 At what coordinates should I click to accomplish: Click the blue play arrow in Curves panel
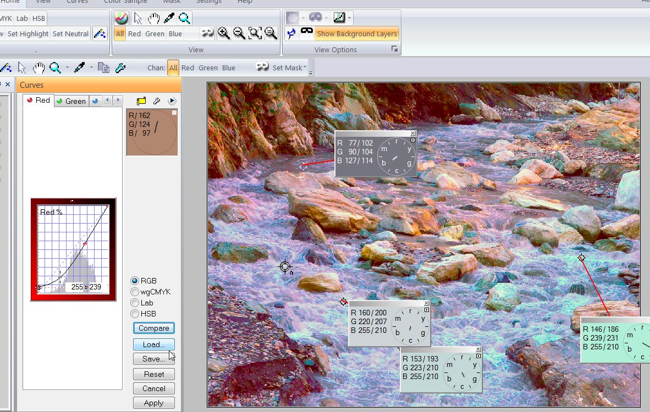click(172, 101)
